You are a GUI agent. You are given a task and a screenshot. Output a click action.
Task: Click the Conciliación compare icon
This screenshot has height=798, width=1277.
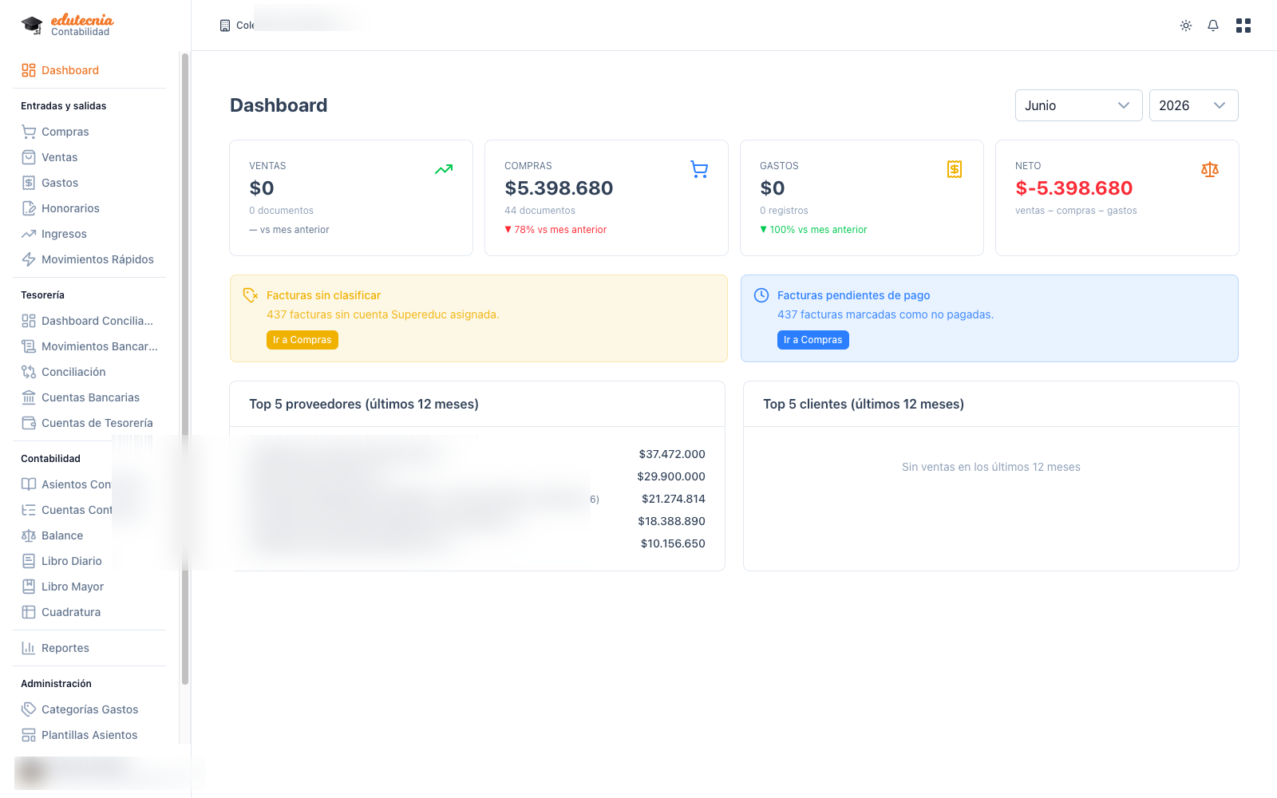29,372
